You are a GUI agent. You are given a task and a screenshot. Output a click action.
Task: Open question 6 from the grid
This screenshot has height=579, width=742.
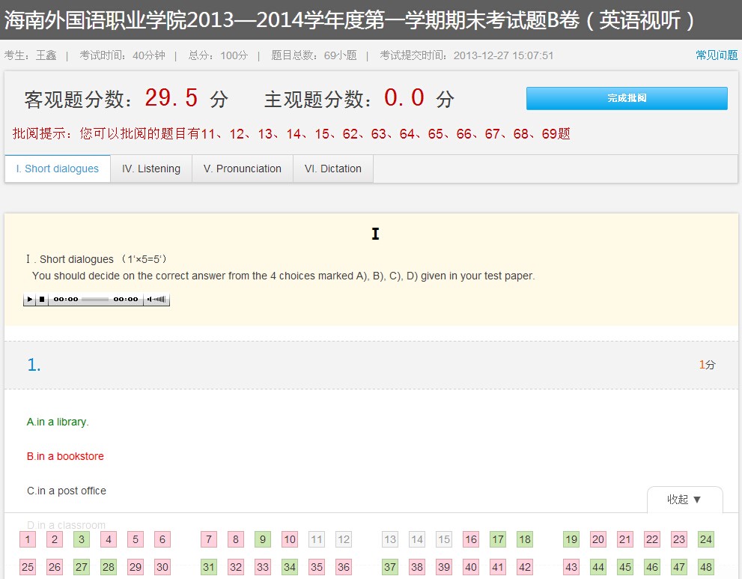coord(162,539)
